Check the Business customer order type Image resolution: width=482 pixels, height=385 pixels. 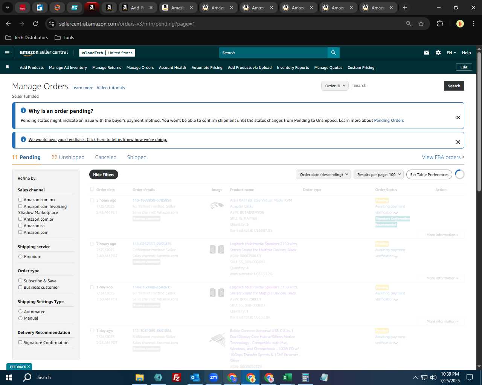click(20, 287)
